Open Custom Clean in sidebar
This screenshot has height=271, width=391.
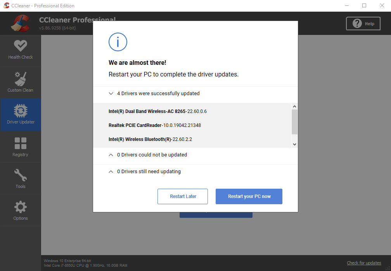21,83
